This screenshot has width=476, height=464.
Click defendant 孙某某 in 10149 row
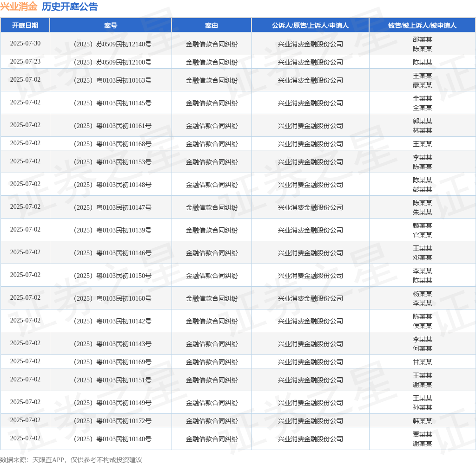tap(422, 408)
